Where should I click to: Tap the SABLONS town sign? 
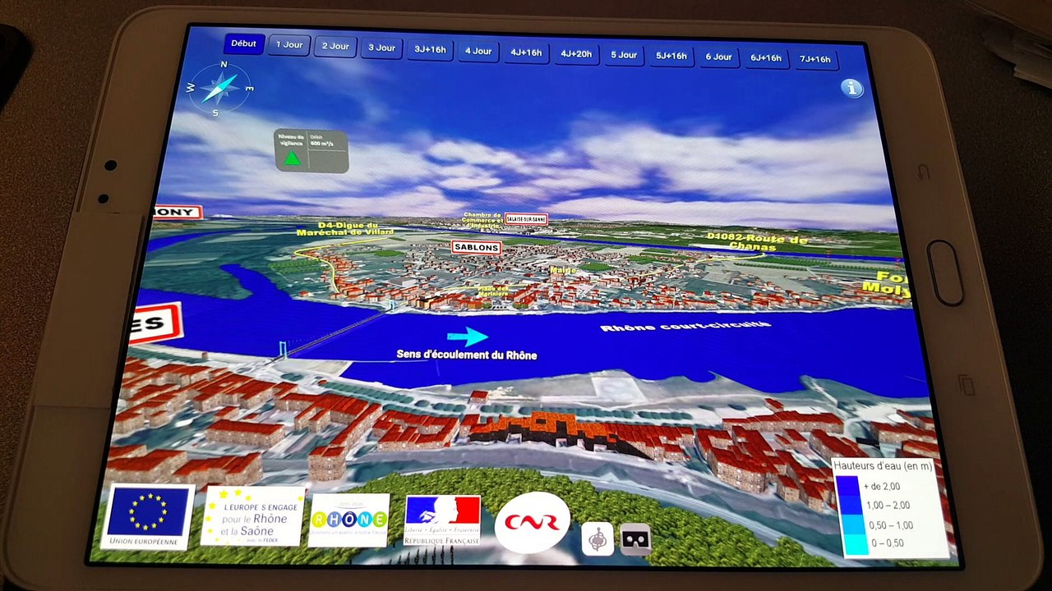pyautogui.click(x=476, y=247)
